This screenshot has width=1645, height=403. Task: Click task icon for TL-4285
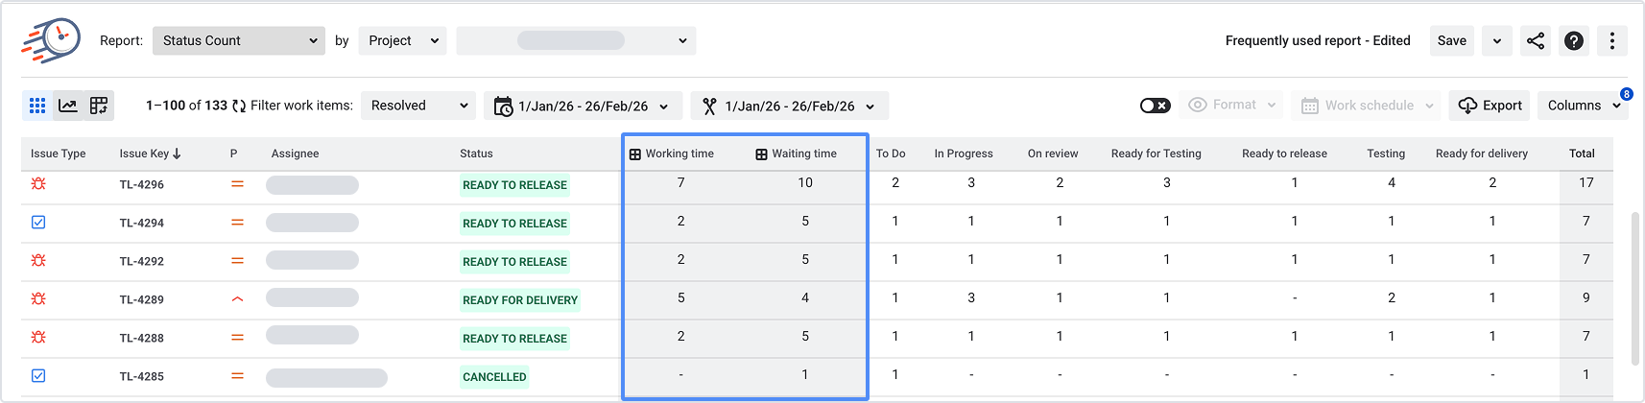tap(38, 375)
